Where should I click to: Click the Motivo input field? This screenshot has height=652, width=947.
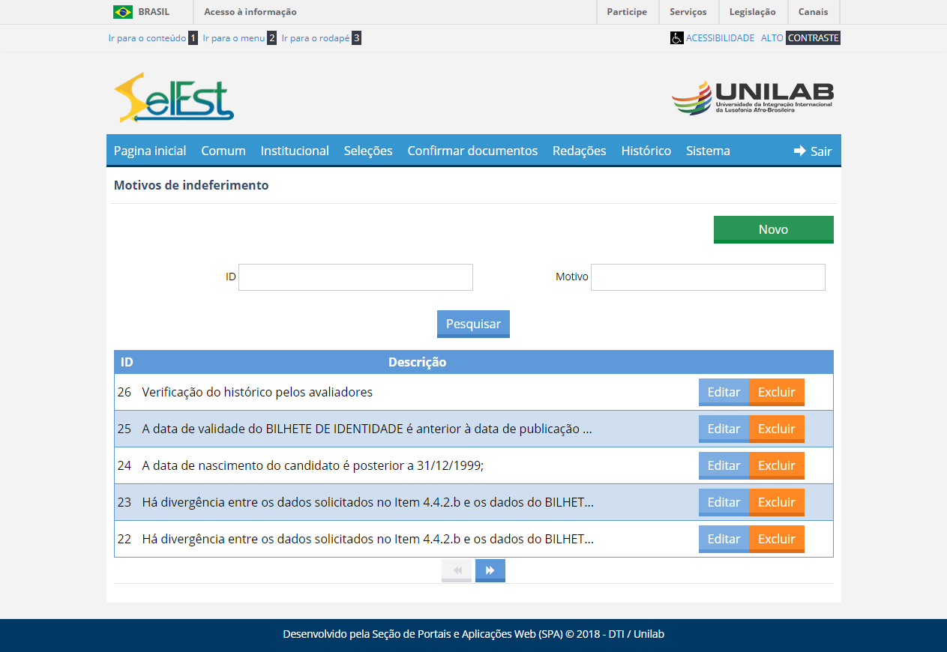tap(708, 277)
